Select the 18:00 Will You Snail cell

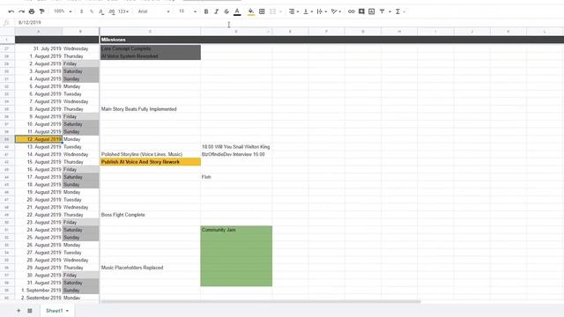pos(236,147)
